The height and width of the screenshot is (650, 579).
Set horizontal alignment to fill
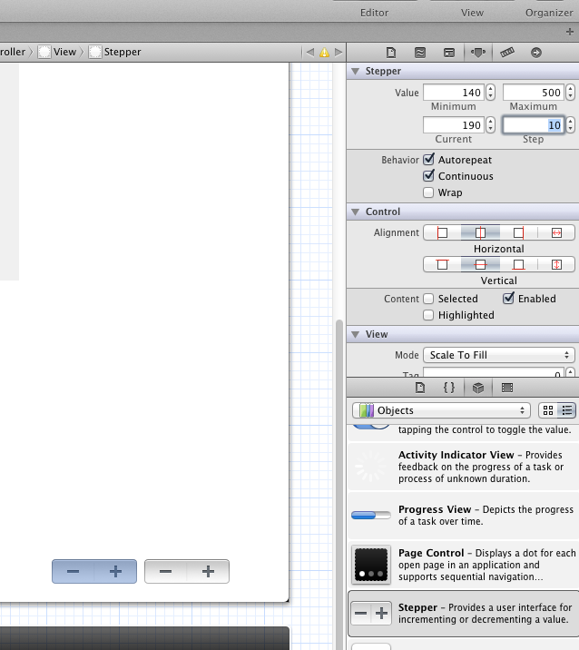(x=556, y=232)
